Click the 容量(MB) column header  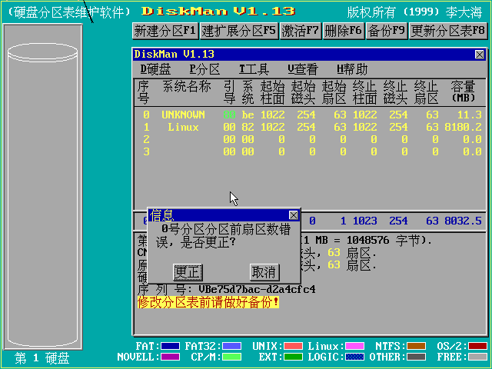pos(463,91)
